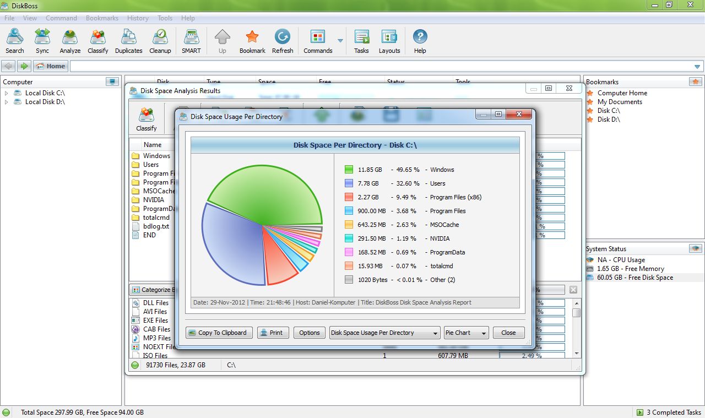
Task: Click Classify in Analysis Results window
Action: click(x=147, y=119)
